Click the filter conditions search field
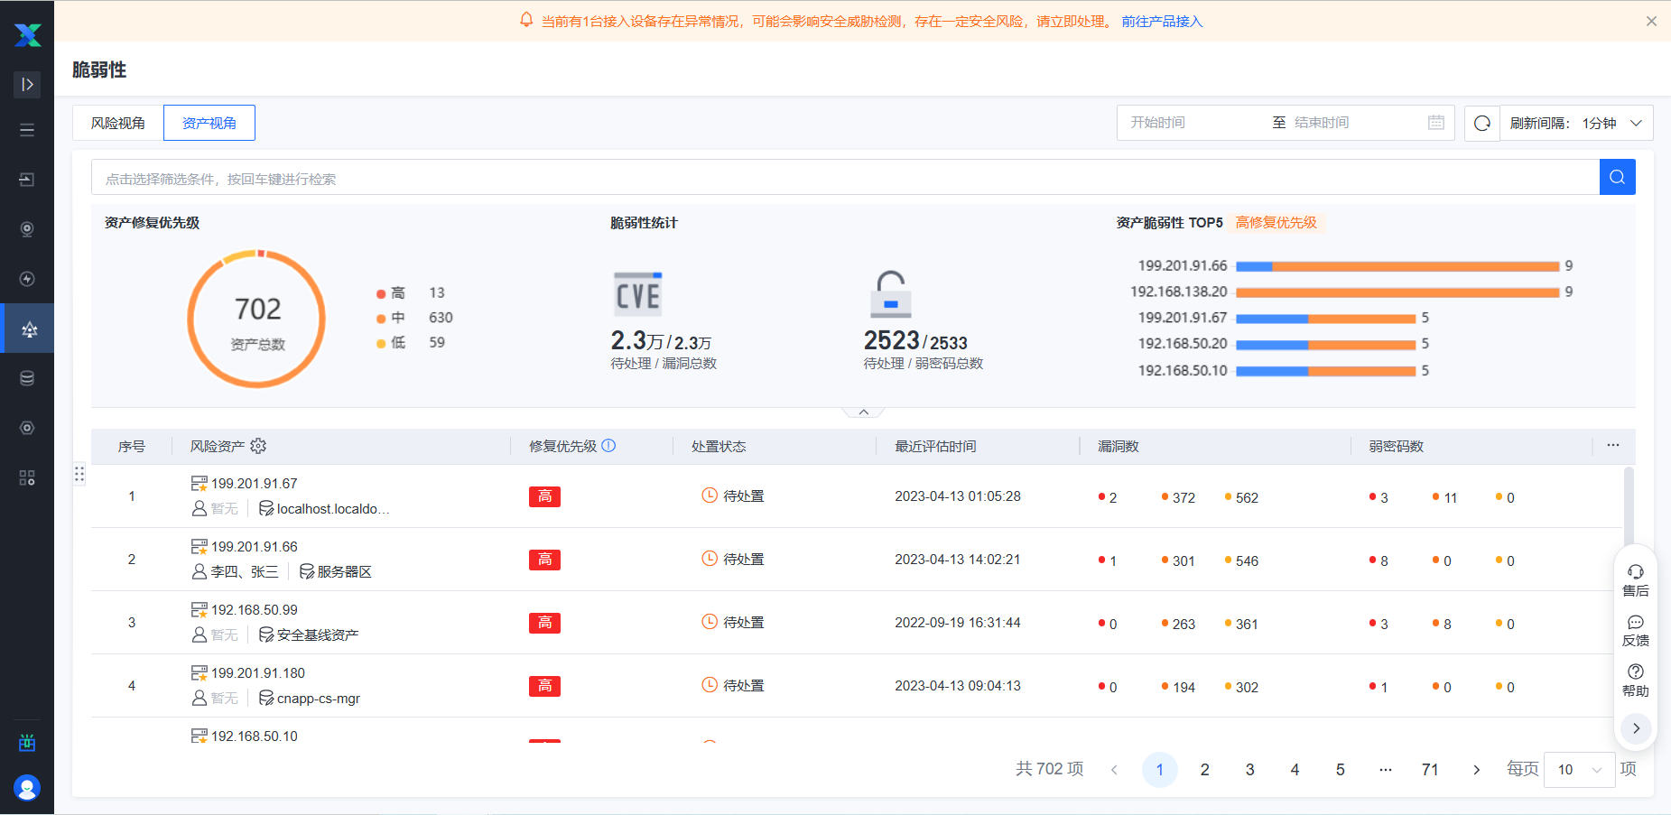The image size is (1671, 815). 844,178
